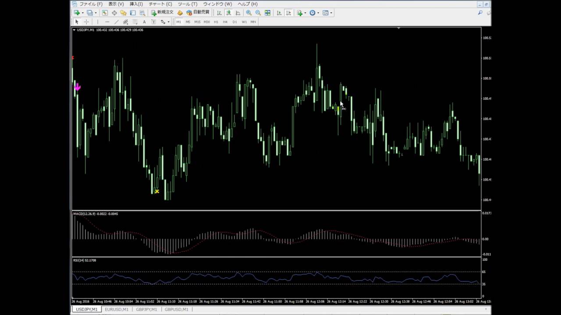Open the チャート (C) menu
The width and height of the screenshot is (561, 315).
click(x=160, y=4)
